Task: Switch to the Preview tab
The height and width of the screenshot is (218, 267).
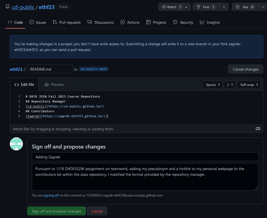Action: (54, 85)
